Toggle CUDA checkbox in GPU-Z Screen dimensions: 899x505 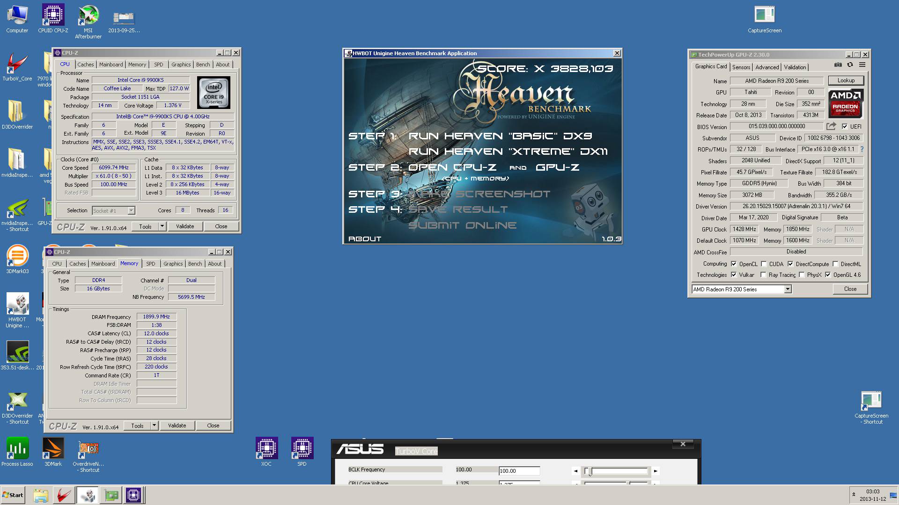pyautogui.click(x=764, y=264)
